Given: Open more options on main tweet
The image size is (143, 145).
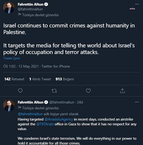Looking at the screenshot, I should coord(137,4).
